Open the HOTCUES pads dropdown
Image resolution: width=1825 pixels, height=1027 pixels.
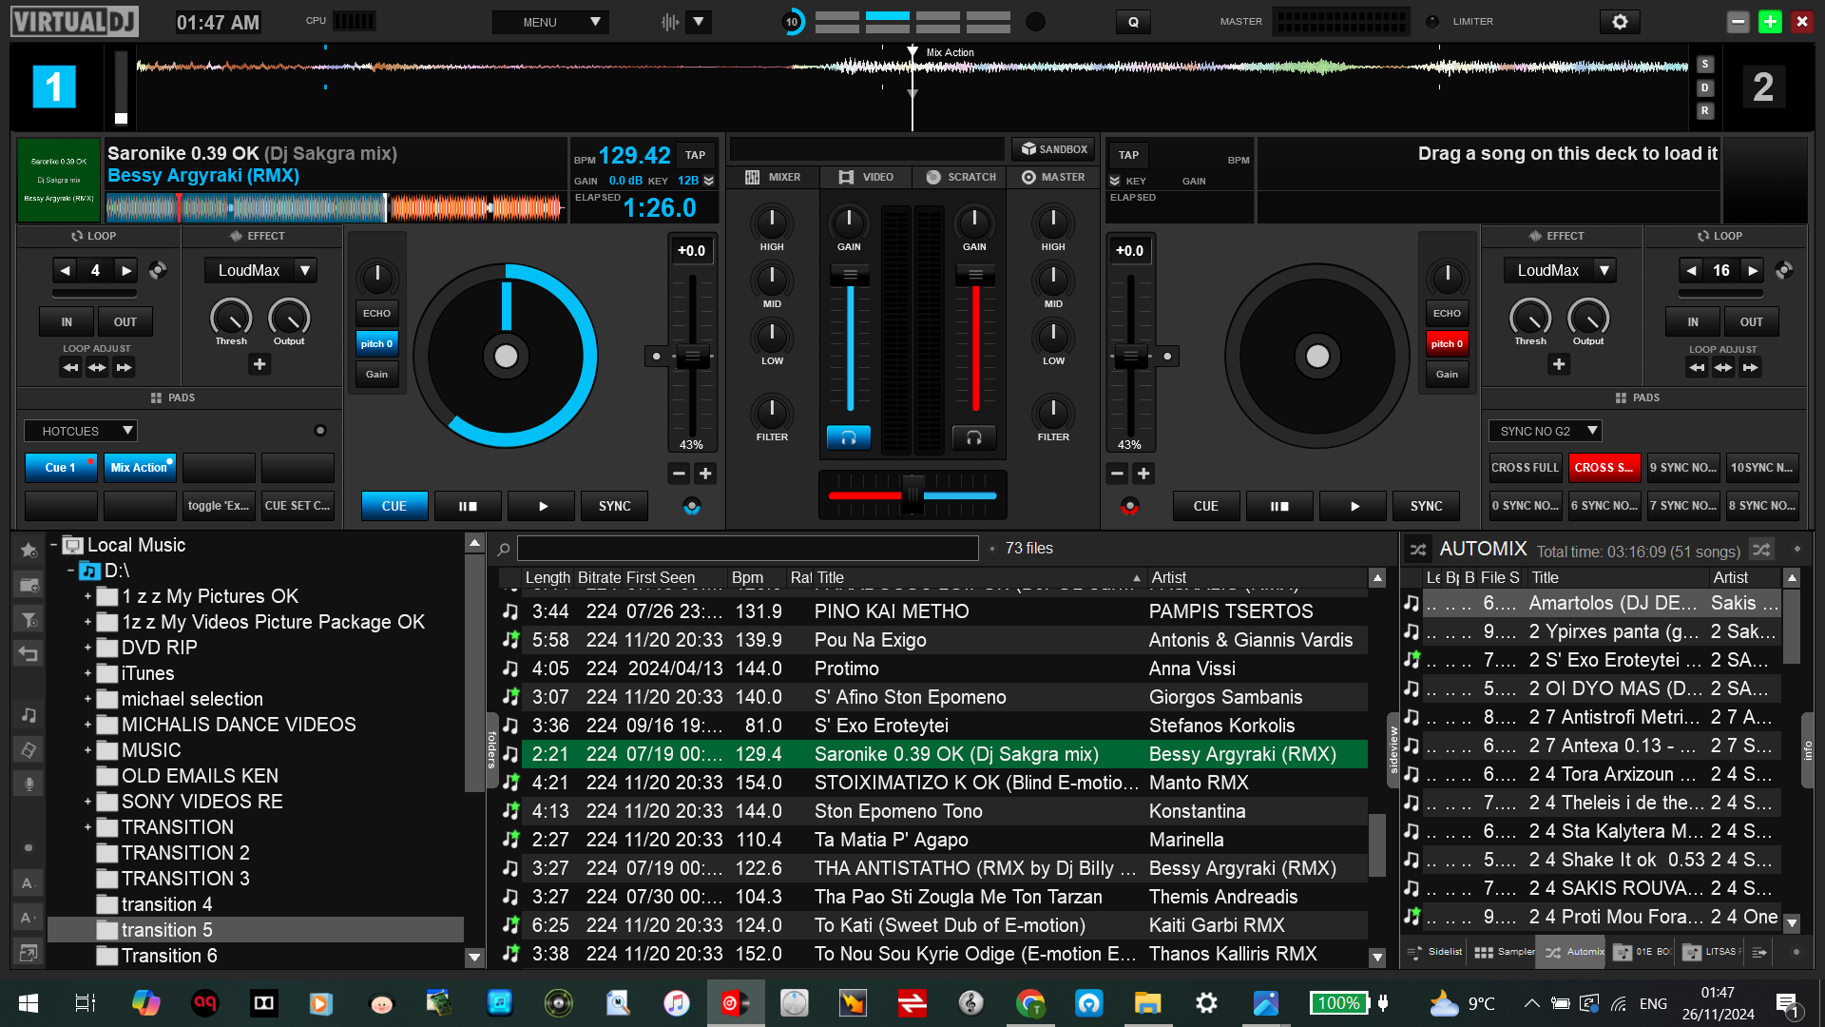(81, 431)
